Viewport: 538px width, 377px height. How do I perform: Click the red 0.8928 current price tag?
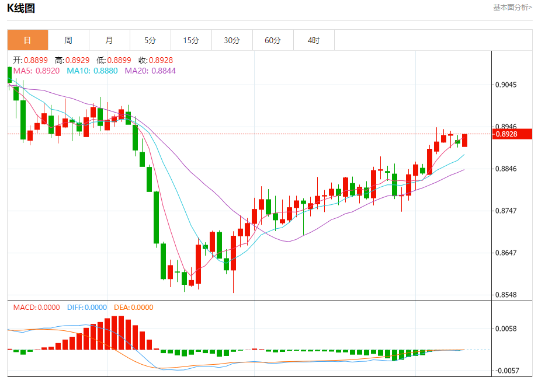point(512,134)
